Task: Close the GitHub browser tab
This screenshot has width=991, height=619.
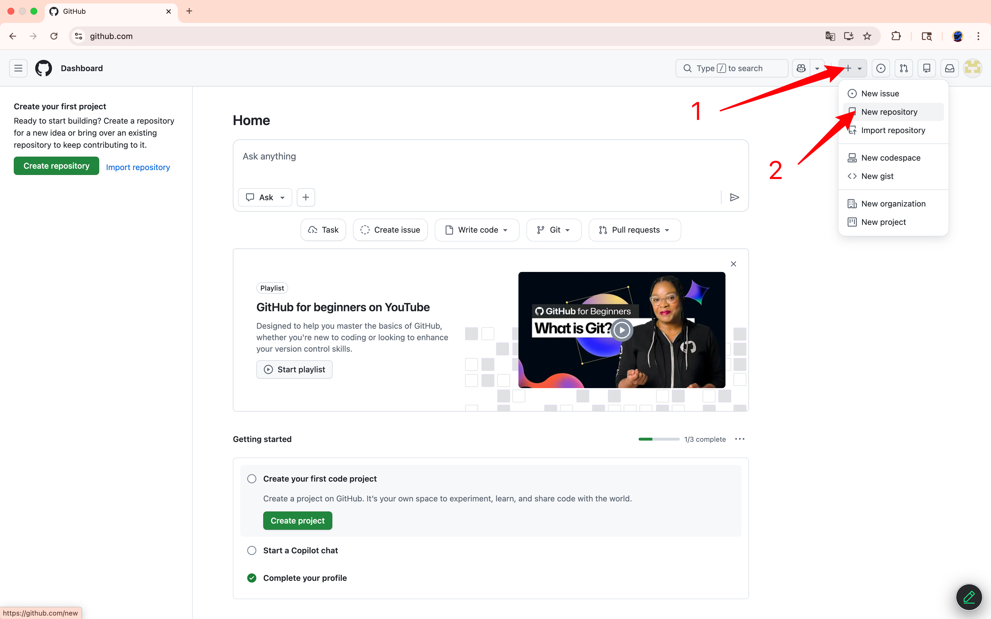Action: [169, 11]
